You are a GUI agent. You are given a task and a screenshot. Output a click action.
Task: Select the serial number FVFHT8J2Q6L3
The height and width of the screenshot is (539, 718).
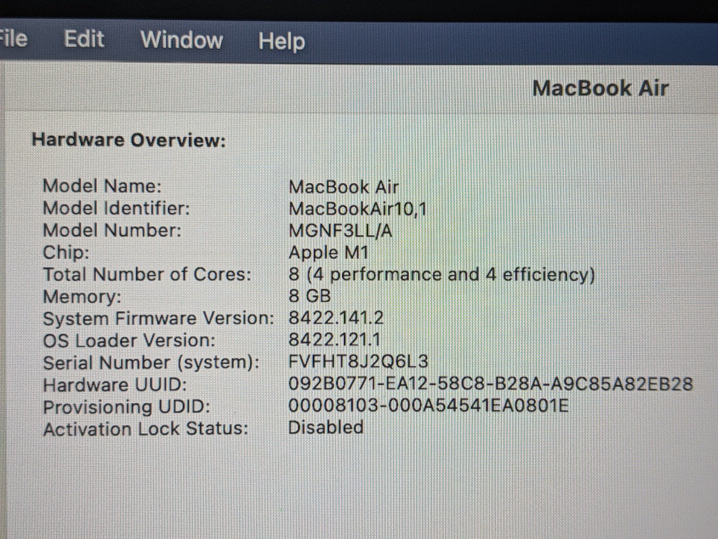pos(358,362)
